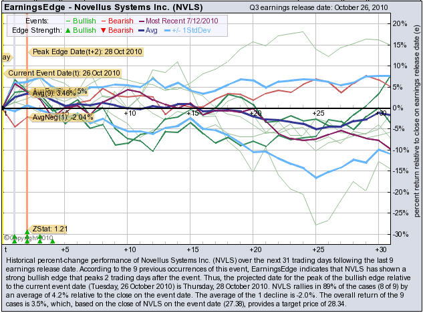The width and height of the screenshot is (425, 313).
Task: Click the -30% label on the y-axis
Action: coord(398,234)
